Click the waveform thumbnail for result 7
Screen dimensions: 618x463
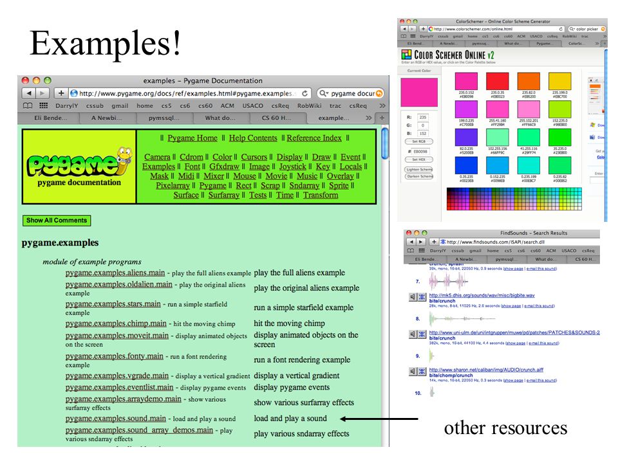(x=448, y=281)
